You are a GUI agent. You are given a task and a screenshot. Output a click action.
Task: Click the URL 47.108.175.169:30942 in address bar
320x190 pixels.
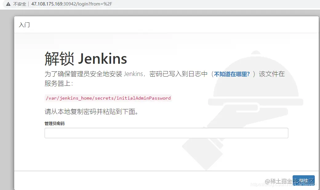click(72, 4)
